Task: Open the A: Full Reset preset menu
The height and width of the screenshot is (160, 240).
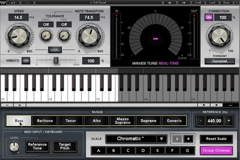Action: tap(99, 3)
